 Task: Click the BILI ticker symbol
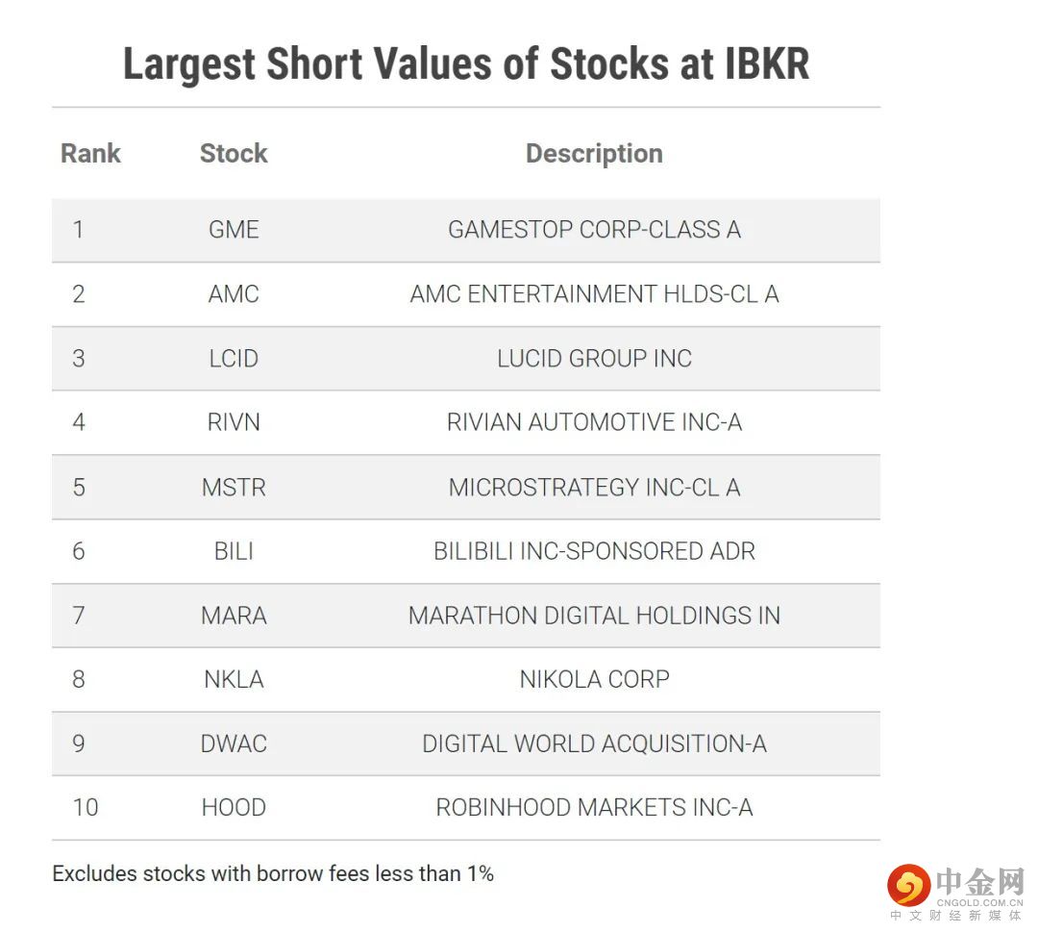click(234, 551)
